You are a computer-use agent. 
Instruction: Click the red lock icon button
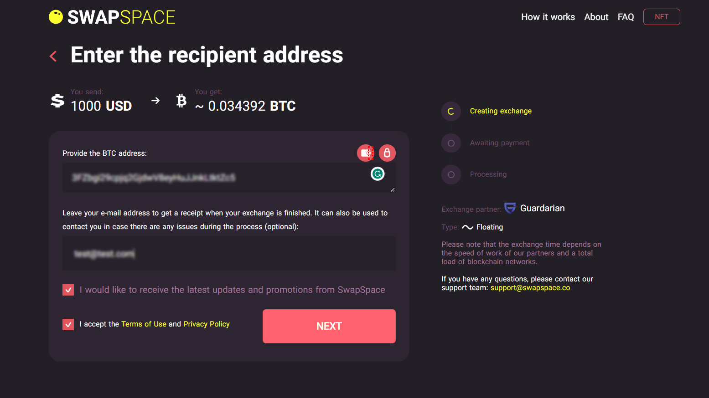[x=387, y=153]
